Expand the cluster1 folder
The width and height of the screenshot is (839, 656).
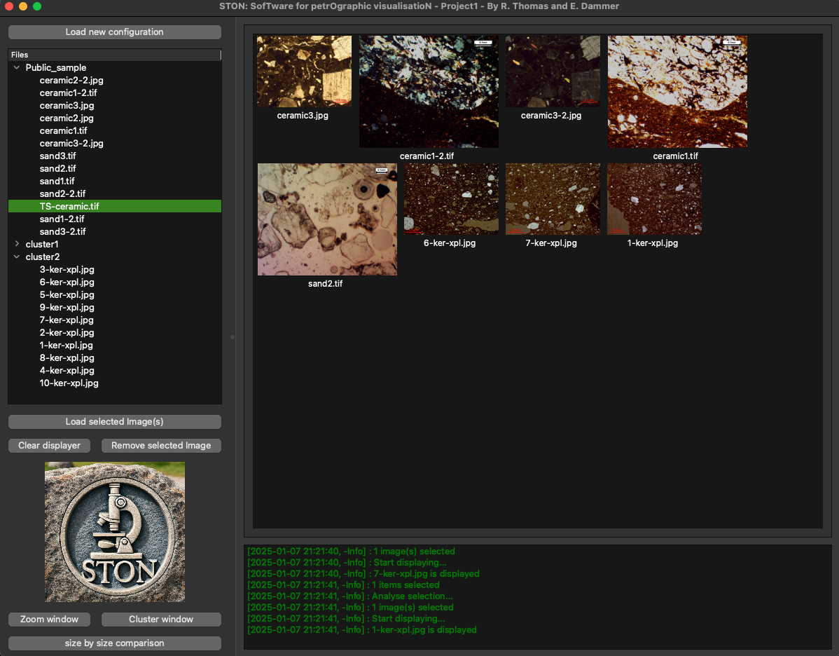(17, 245)
